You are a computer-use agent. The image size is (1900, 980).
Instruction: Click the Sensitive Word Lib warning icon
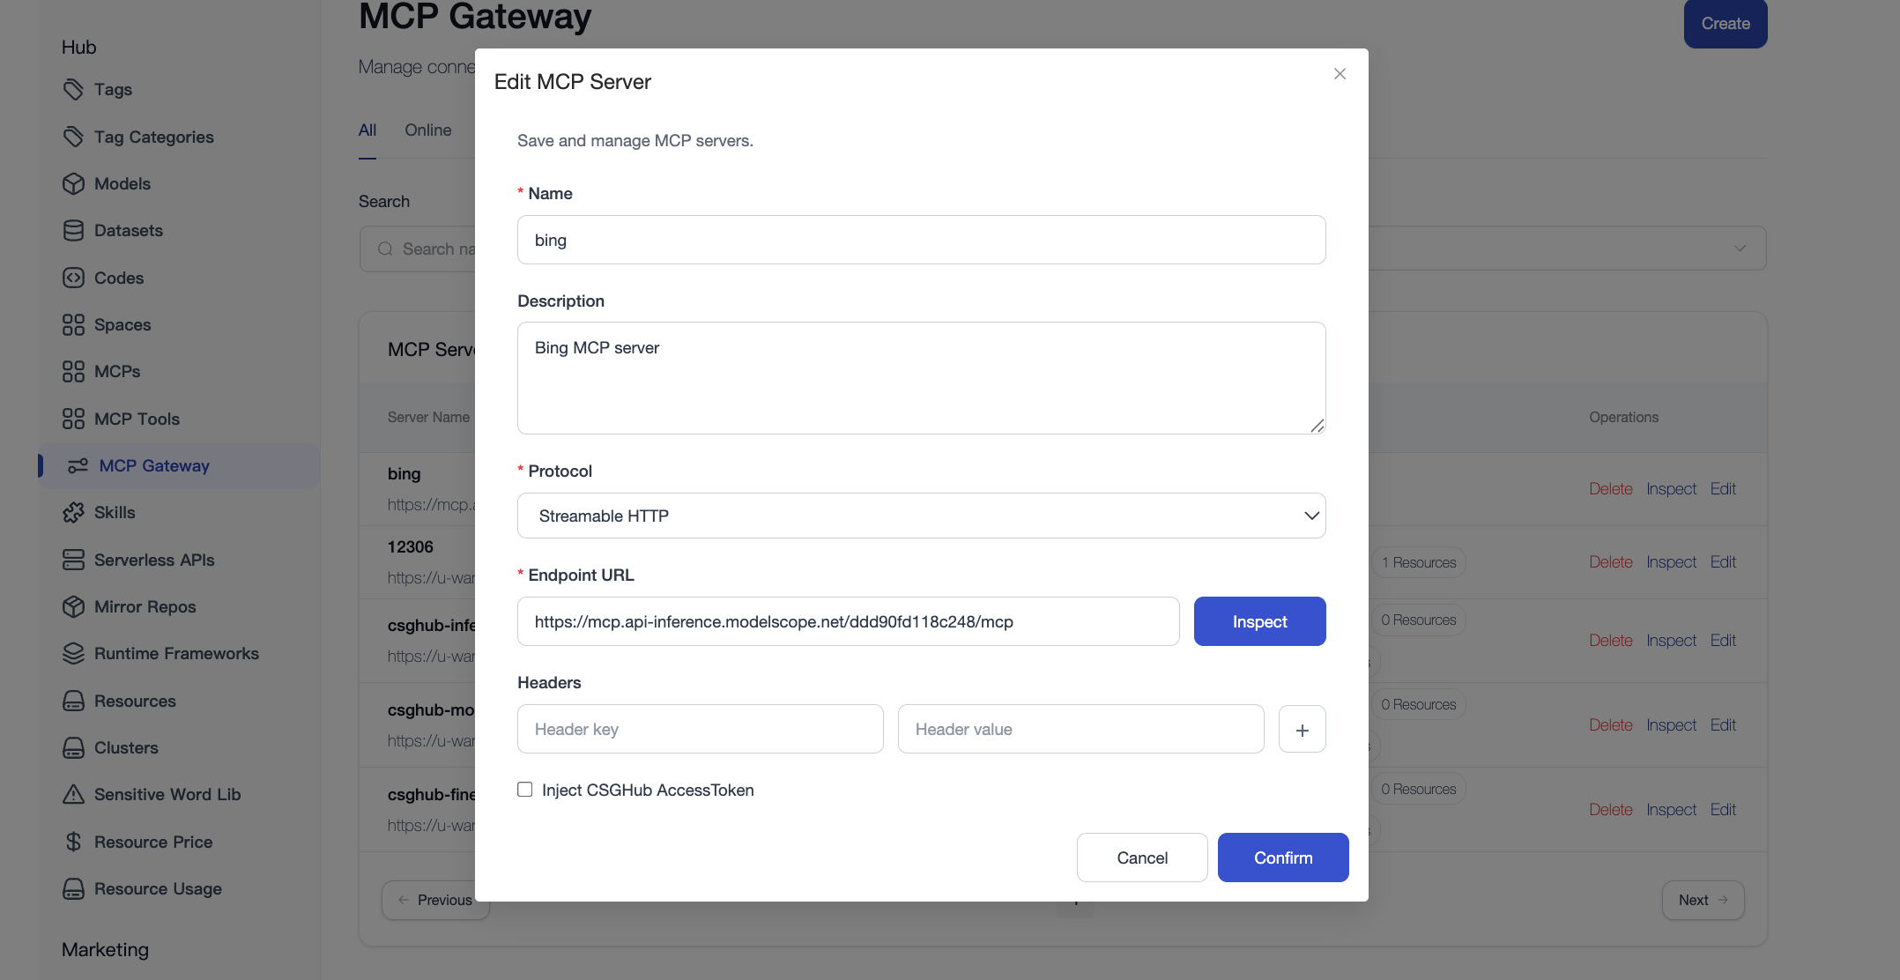pos(73,795)
